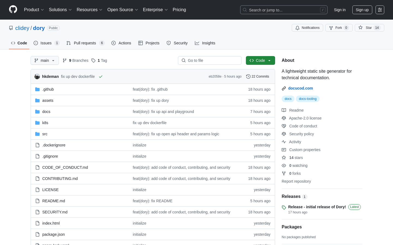
Task: Open the green Code dropdown button
Action: coord(260,60)
